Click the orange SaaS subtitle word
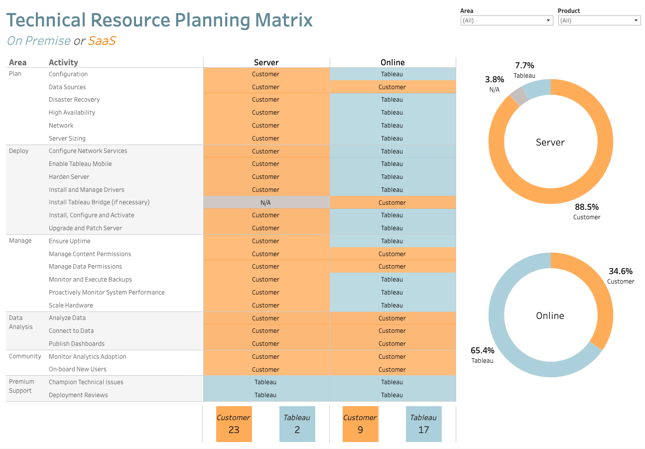The width and height of the screenshot is (645, 449). pos(102,41)
